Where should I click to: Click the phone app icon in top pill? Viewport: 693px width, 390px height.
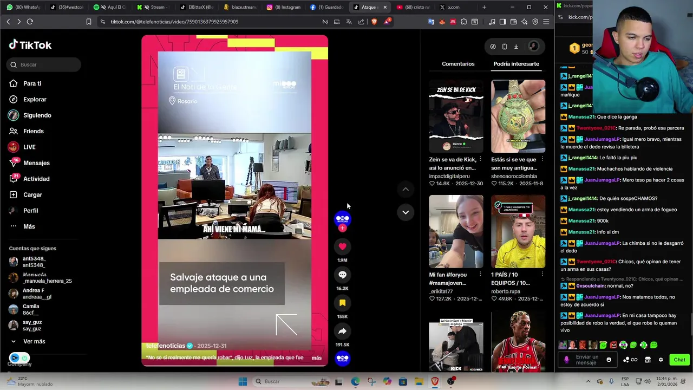tap(505, 47)
